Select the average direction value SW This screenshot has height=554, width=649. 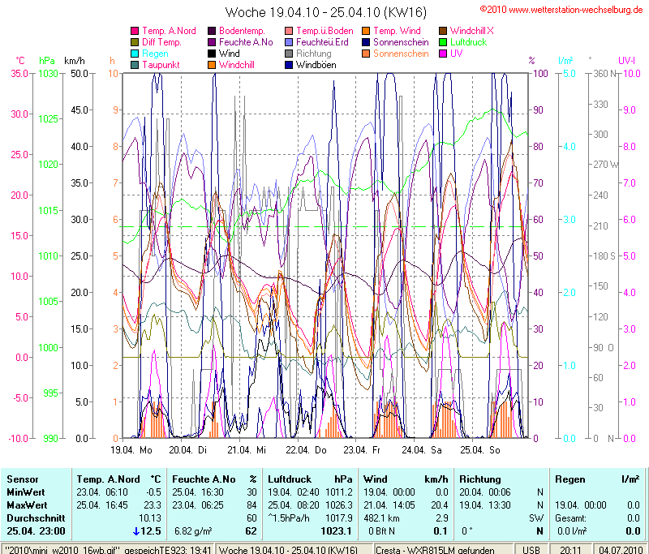[x=536, y=518]
